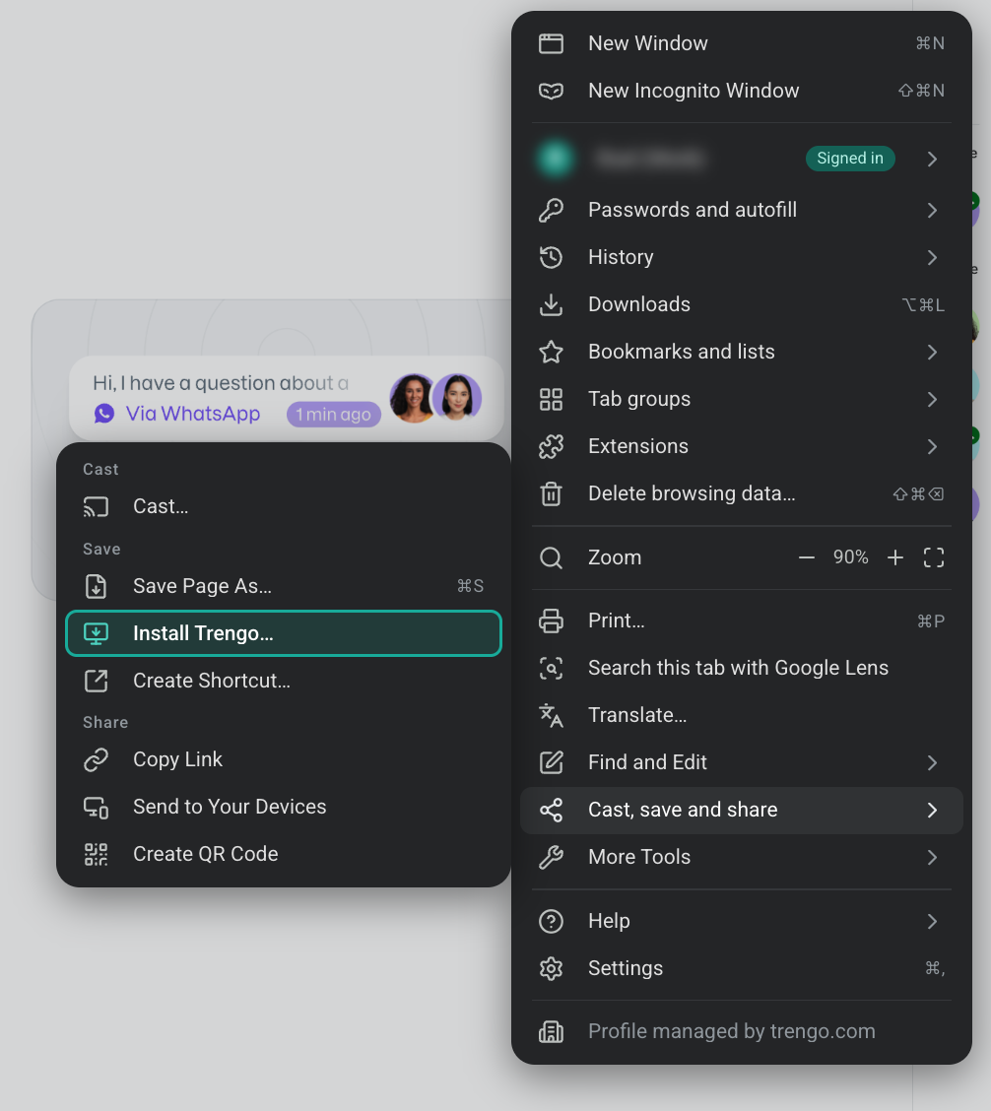
Task: Click the New Window icon
Action: (x=551, y=44)
